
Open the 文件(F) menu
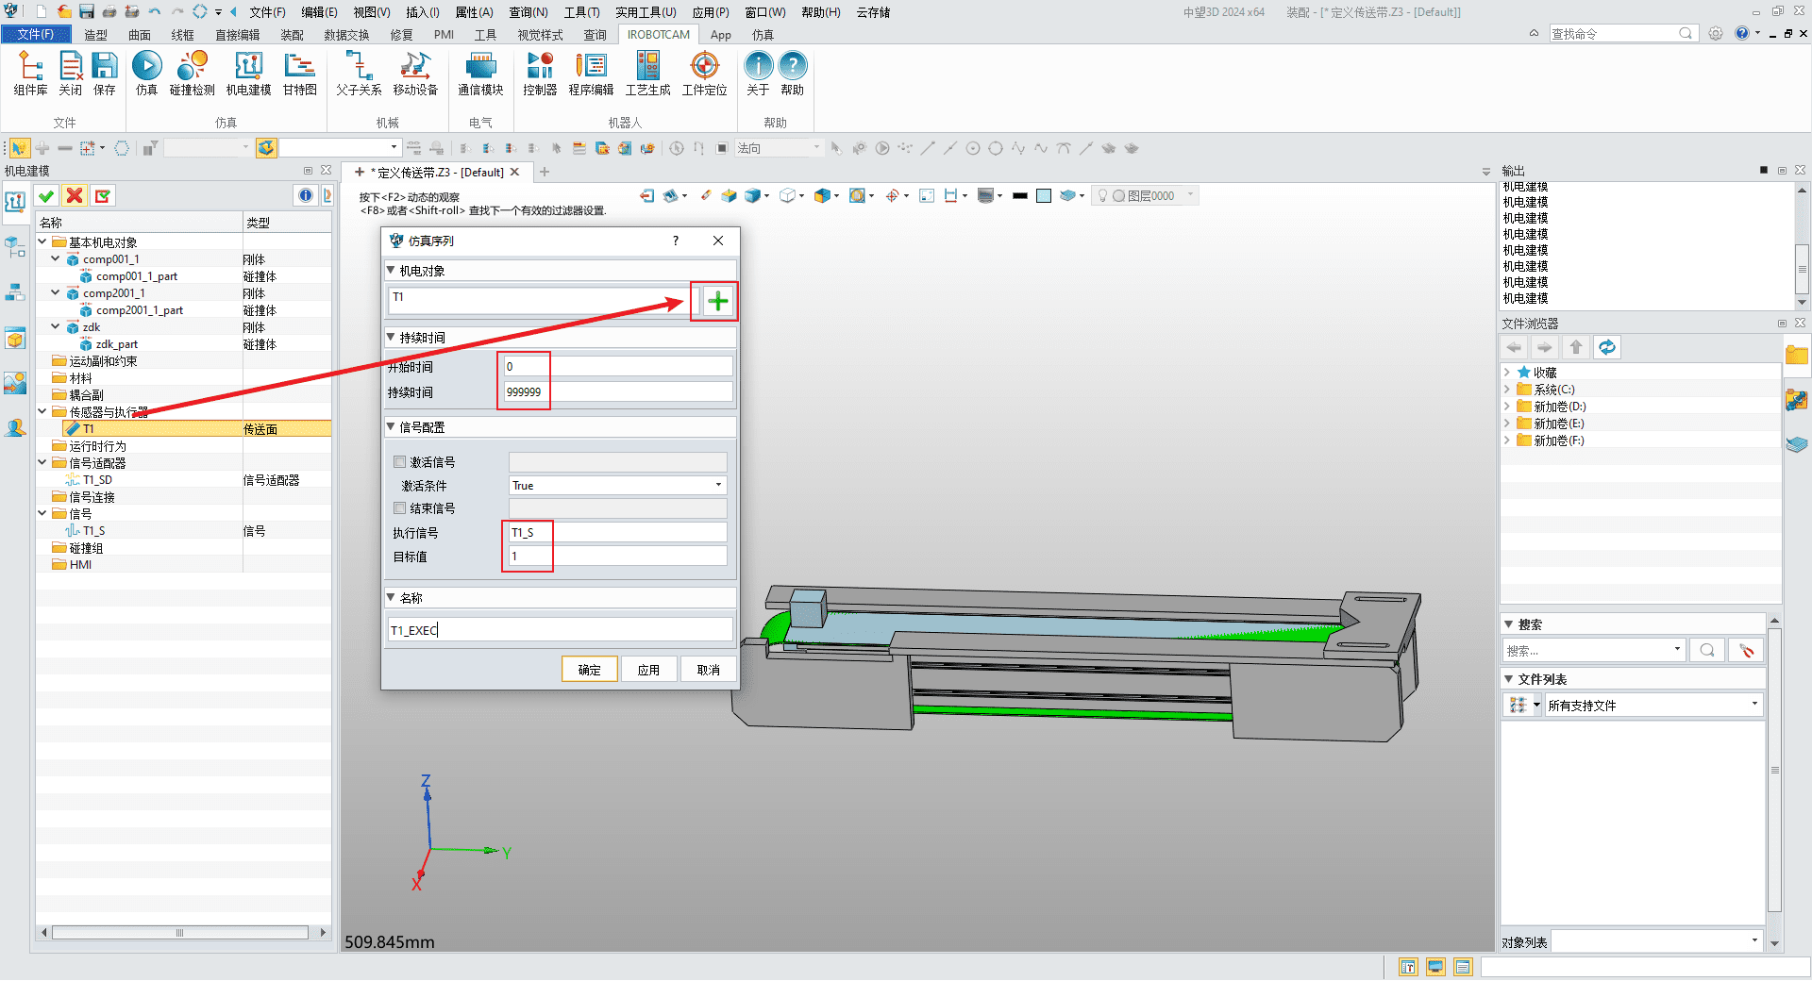tap(267, 12)
